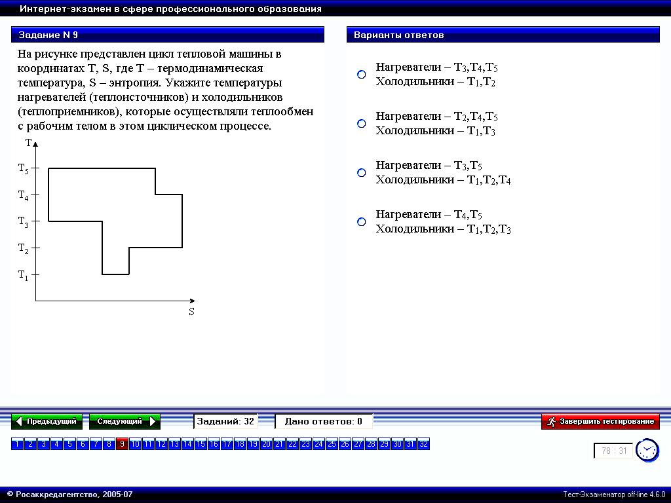This screenshot has height=503, width=671.
Task: Open question 11 tile
Action: click(x=148, y=444)
